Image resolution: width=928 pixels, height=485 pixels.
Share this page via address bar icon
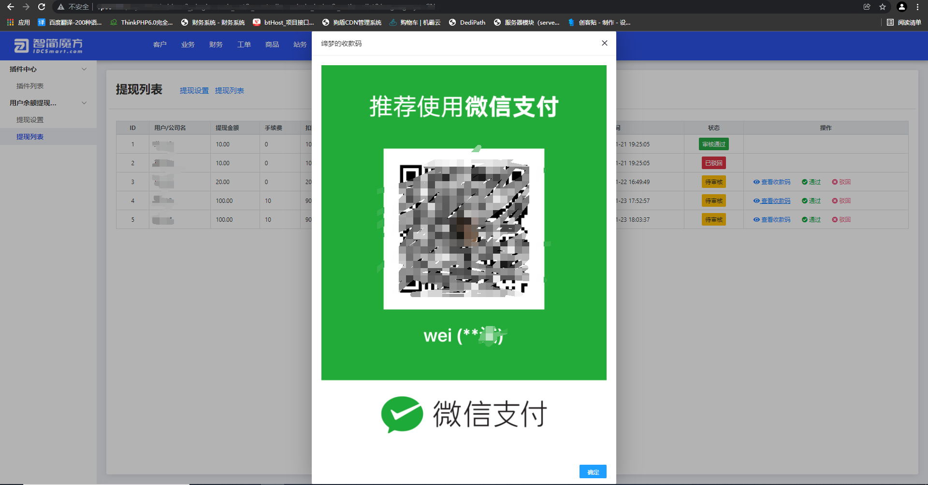tap(867, 7)
